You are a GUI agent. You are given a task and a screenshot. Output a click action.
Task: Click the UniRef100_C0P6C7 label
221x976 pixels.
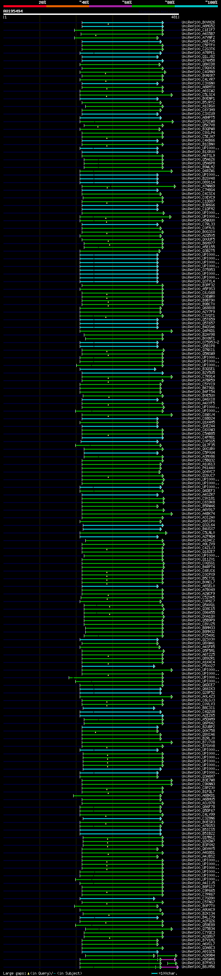[198, 601]
